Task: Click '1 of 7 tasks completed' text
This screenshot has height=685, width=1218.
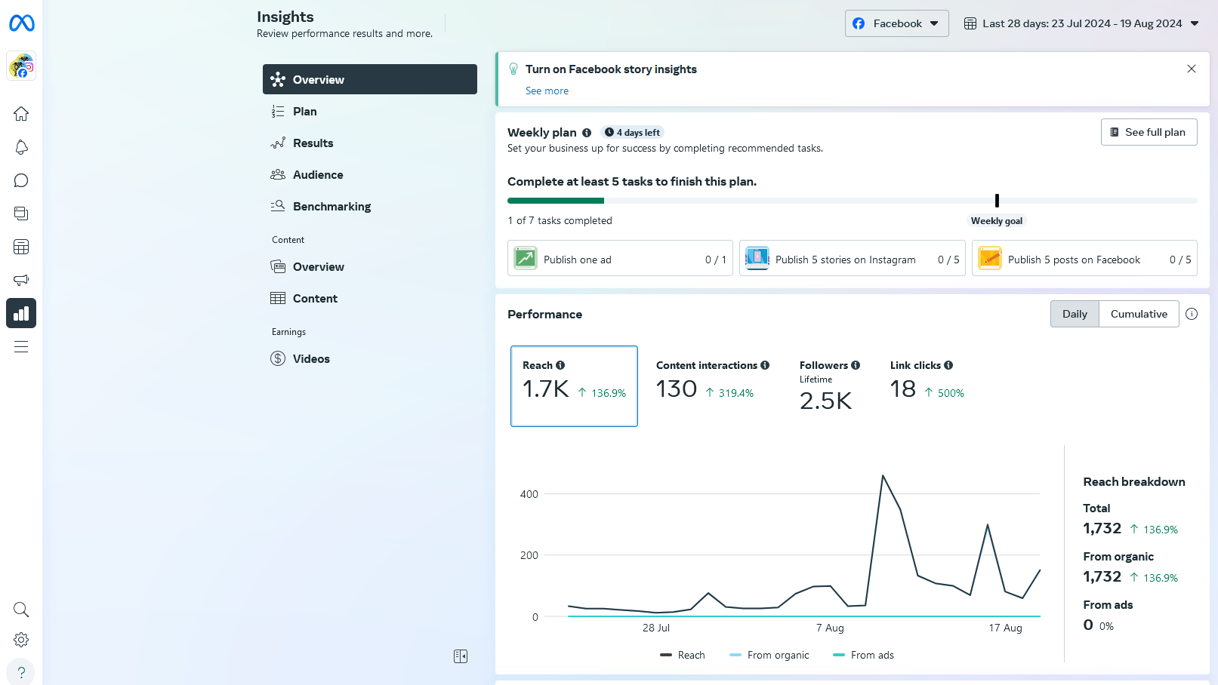Action: [x=560, y=220]
